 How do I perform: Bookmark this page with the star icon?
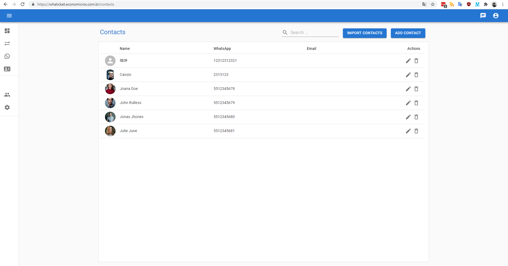point(433,4)
